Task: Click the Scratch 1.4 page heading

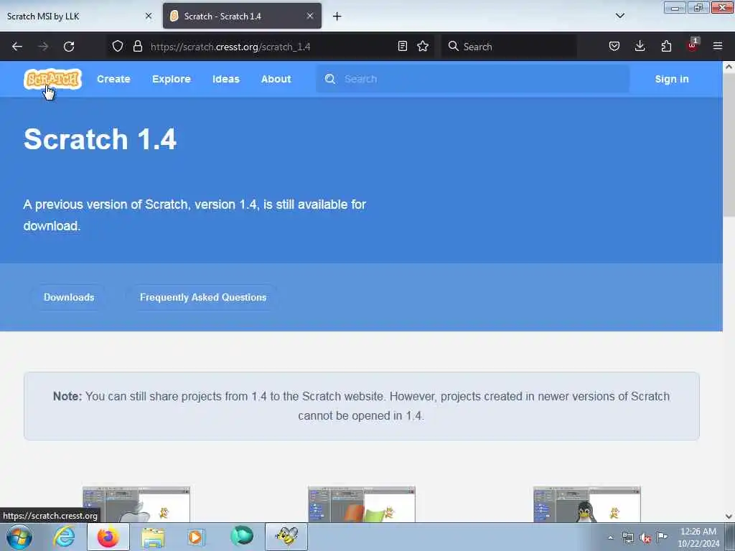Action: click(100, 139)
